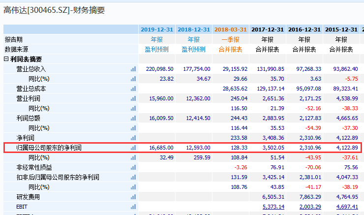364x215 pixels.
Task: Click operating cost value 28,635.62
Action: coord(235,89)
